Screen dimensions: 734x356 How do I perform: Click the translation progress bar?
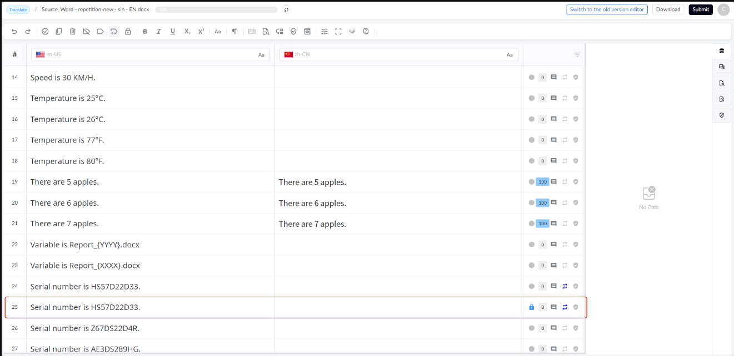[x=216, y=9]
